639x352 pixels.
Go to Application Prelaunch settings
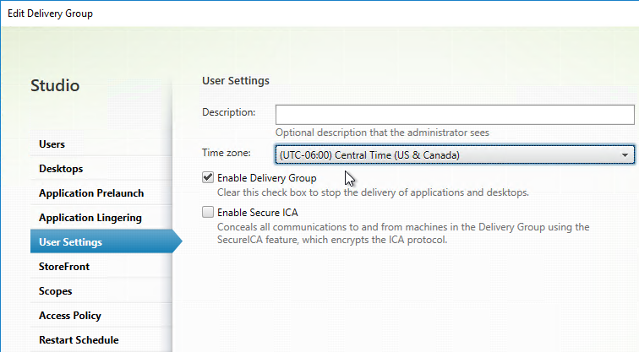coord(91,193)
